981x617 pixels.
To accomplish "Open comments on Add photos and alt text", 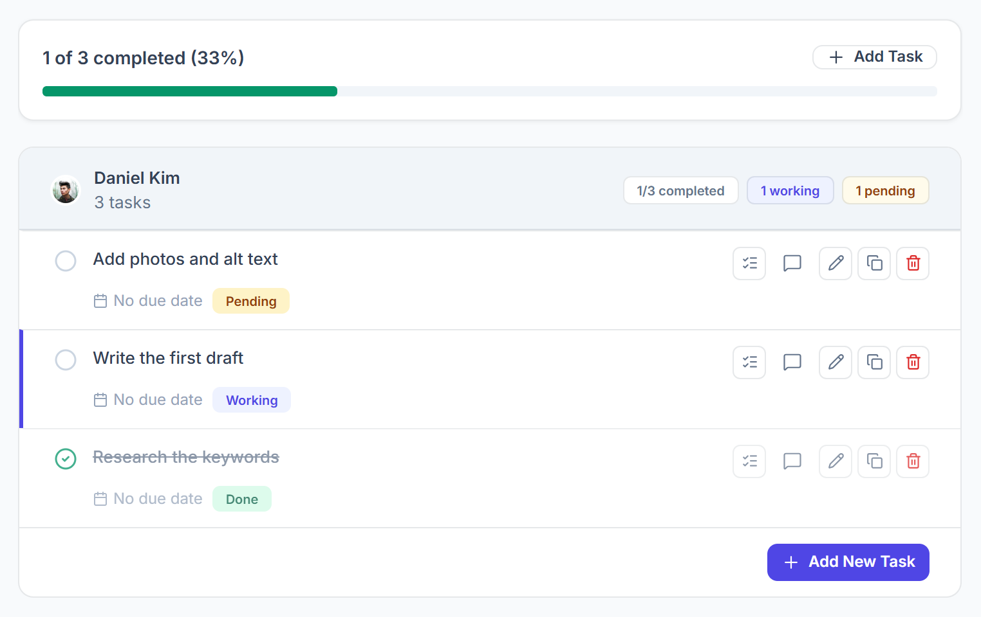I will (x=792, y=264).
